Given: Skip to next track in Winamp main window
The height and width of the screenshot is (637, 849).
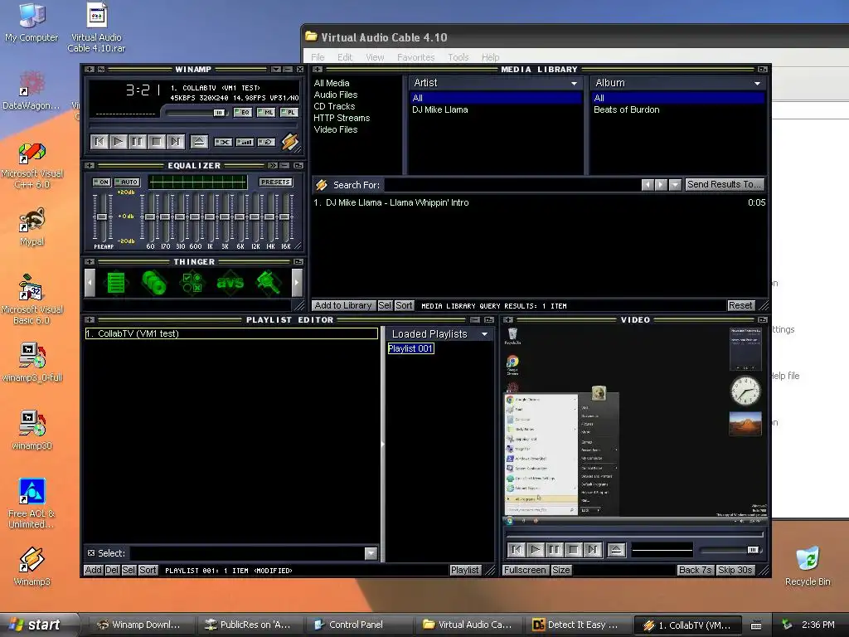Looking at the screenshot, I should [x=175, y=142].
